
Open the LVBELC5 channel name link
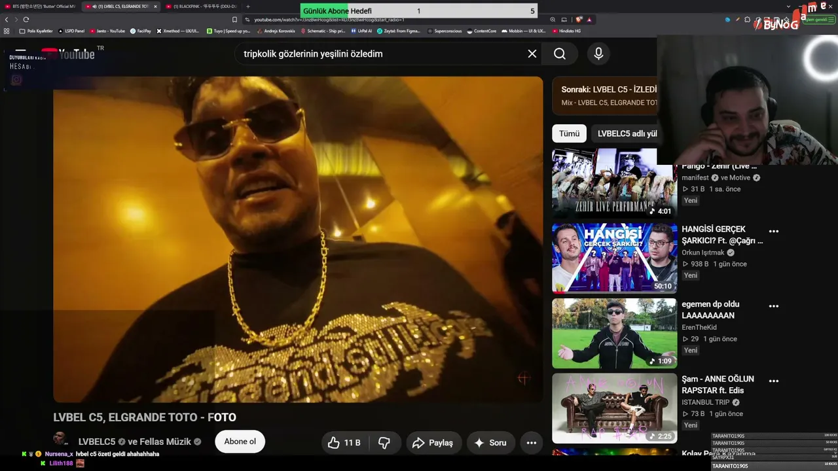point(97,442)
